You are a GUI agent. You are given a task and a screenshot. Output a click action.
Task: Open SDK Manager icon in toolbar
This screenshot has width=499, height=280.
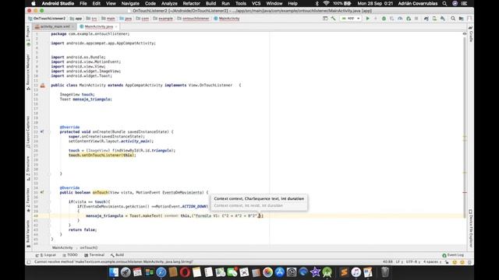(443, 19)
